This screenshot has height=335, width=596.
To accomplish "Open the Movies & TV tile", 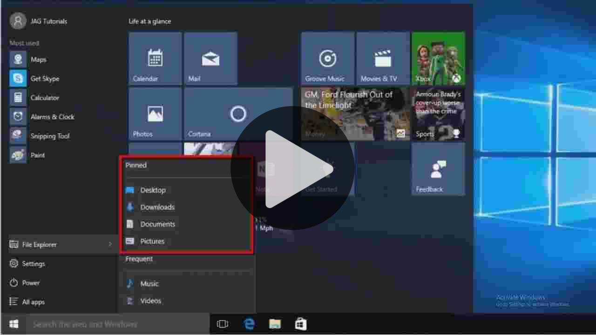I will pyautogui.click(x=383, y=59).
